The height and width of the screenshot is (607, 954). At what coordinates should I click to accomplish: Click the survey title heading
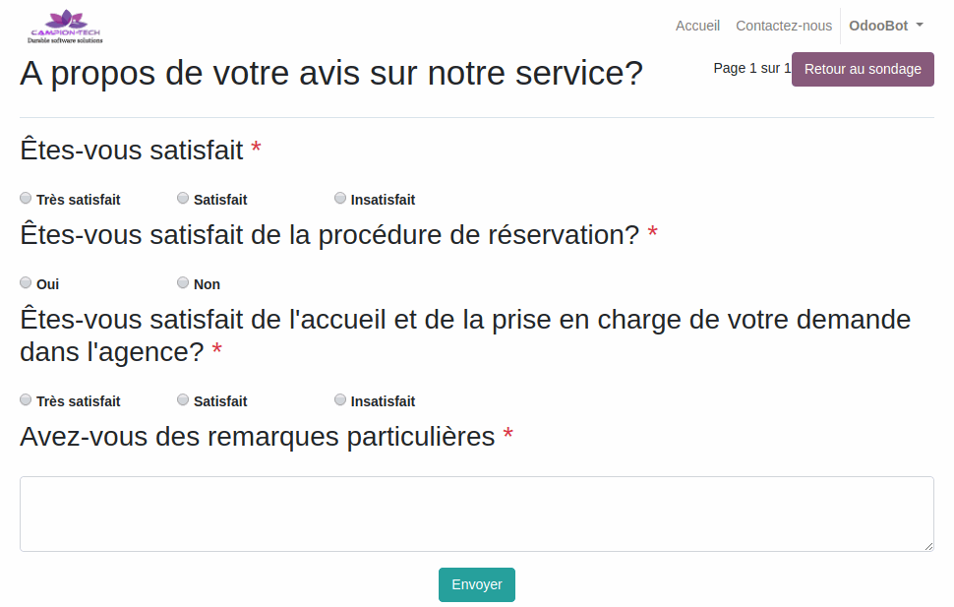coord(331,73)
